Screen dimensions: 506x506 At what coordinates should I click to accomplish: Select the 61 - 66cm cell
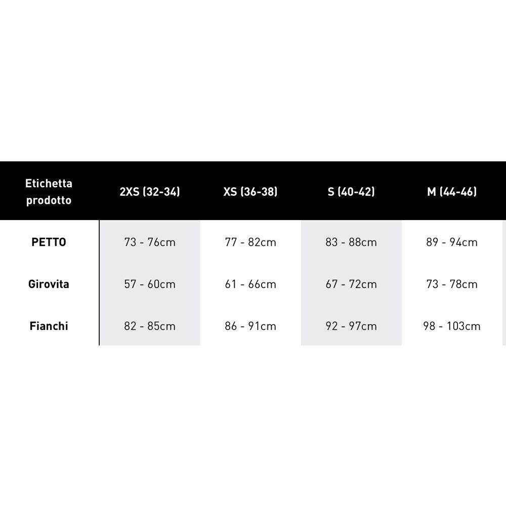(x=250, y=284)
